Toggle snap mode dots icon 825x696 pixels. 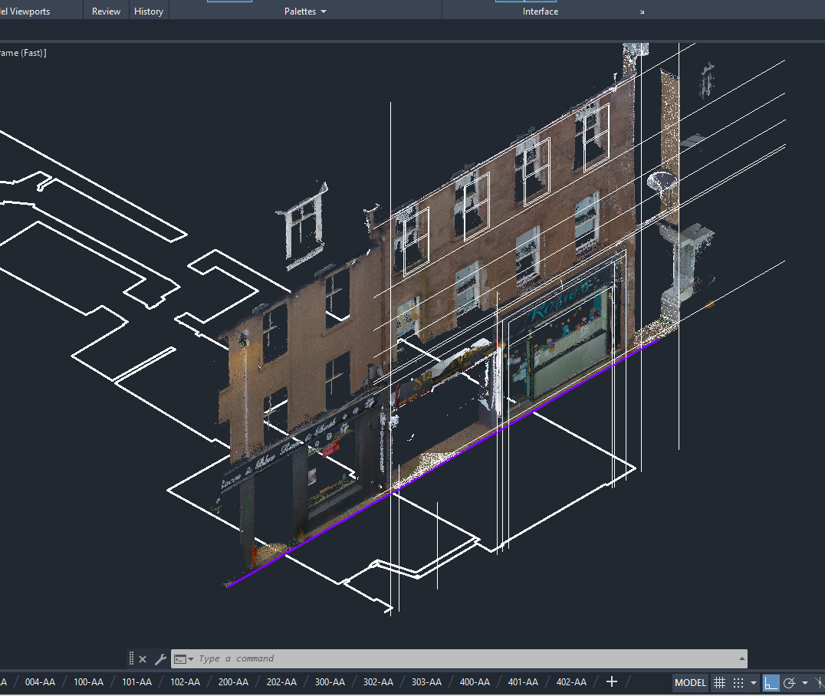pyautogui.click(x=738, y=682)
